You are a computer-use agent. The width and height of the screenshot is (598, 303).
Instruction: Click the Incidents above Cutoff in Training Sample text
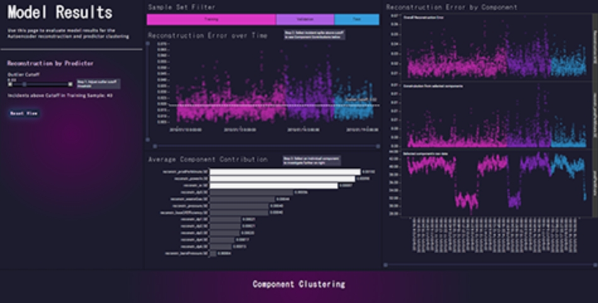(x=60, y=96)
